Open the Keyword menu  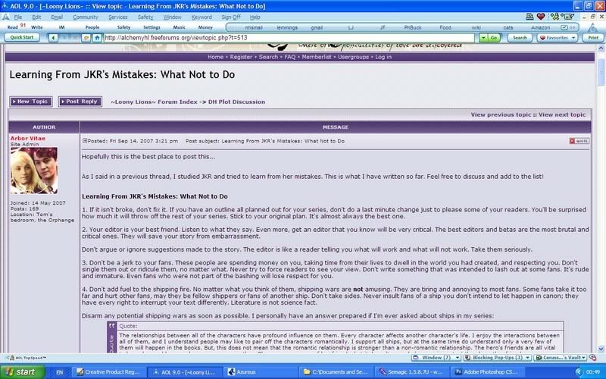pos(201,16)
